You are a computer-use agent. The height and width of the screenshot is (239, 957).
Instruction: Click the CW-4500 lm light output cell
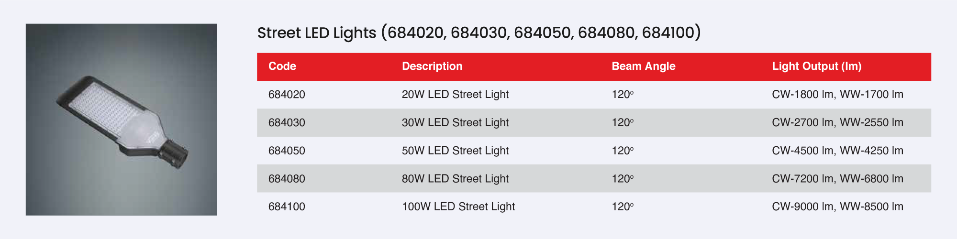(837, 151)
